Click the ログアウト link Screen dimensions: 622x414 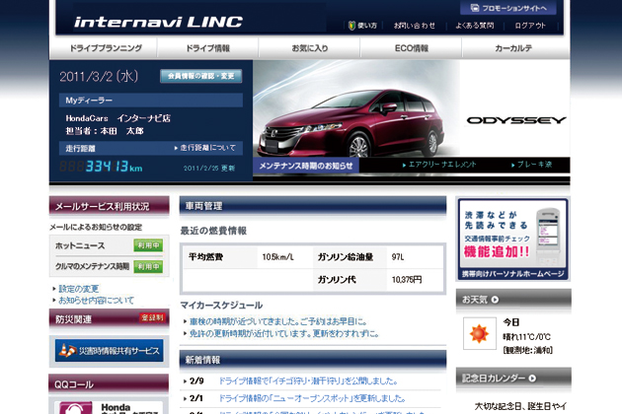point(529,26)
